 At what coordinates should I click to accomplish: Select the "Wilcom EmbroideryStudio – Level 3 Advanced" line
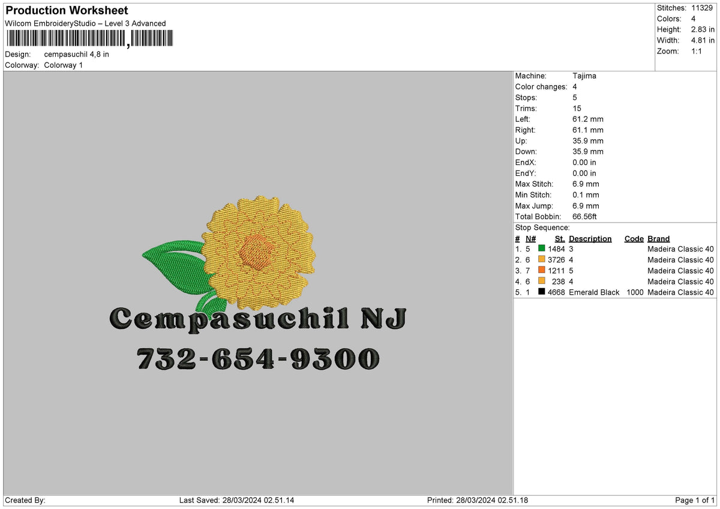86,24
